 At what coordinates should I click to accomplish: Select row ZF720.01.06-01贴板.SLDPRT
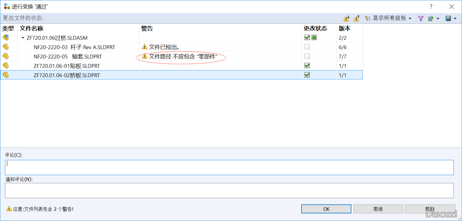[181, 65]
